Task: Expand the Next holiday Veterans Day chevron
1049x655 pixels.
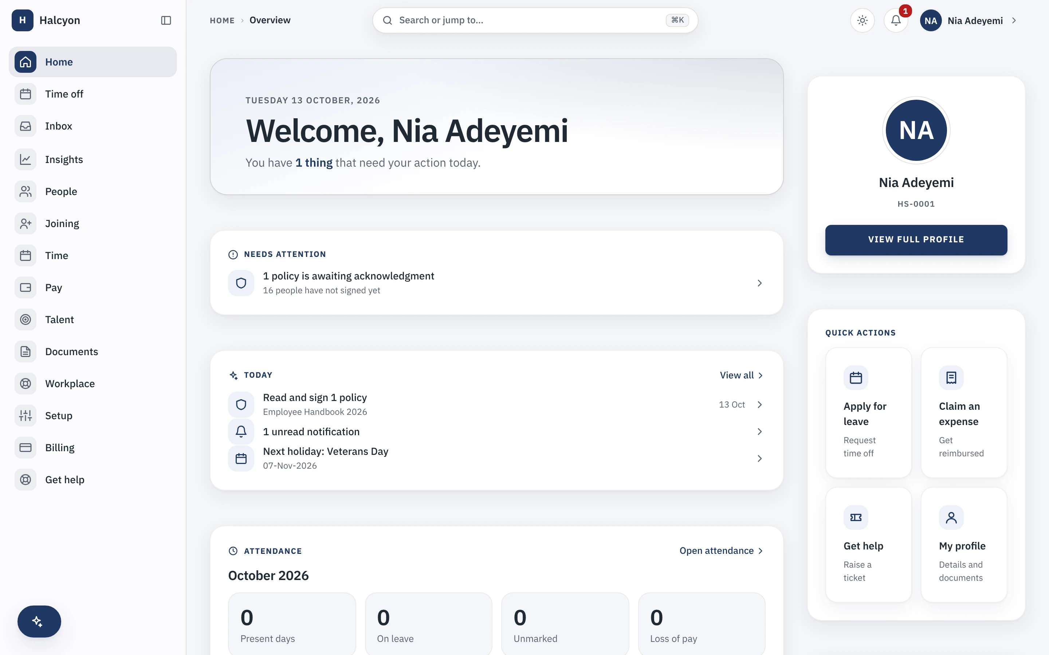Action: 759,459
